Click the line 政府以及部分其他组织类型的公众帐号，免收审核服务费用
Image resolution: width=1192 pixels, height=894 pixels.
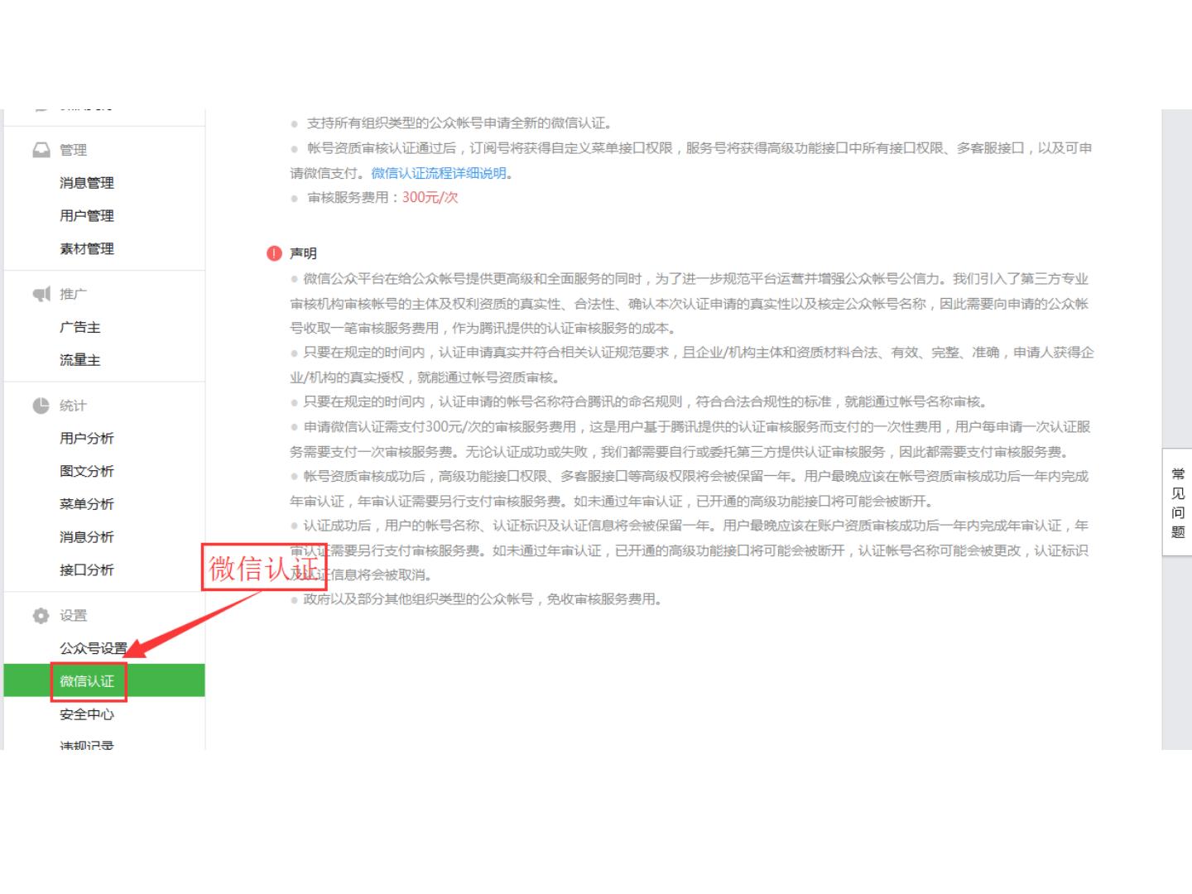(x=483, y=599)
